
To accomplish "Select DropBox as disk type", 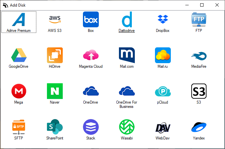I will (163, 20).
